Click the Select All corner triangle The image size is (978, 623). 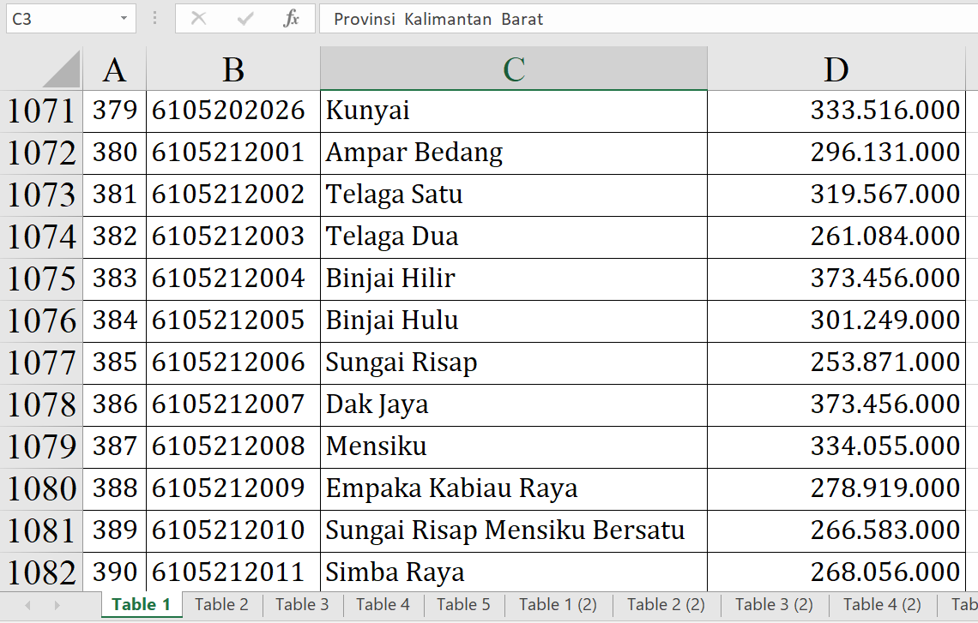point(62,69)
